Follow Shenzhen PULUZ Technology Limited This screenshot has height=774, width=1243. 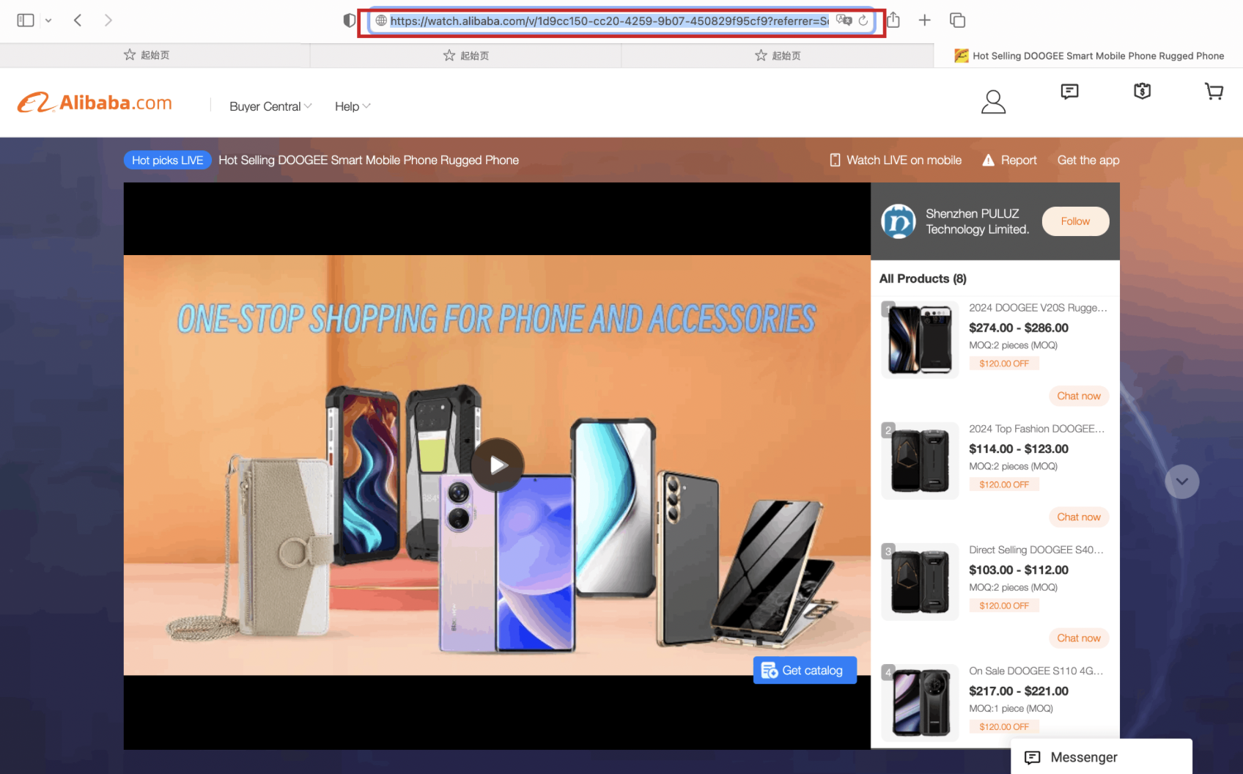point(1075,221)
